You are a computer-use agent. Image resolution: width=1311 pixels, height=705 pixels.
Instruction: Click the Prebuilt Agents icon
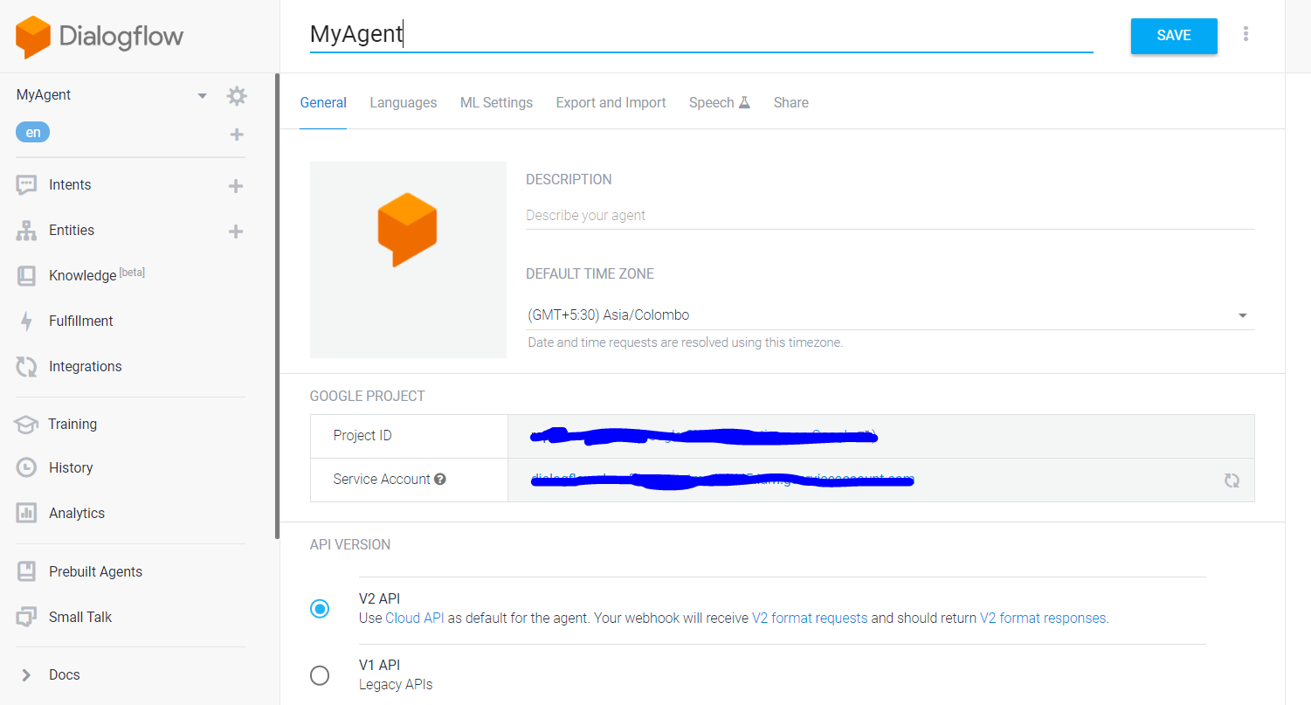[x=26, y=572]
